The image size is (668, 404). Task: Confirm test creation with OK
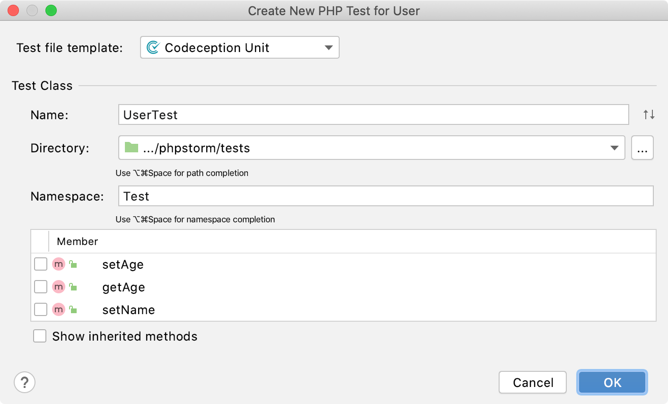pyautogui.click(x=612, y=382)
